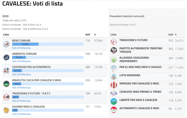The image size is (187, 118).
Task: Click the LIBERTÀ PER MASI E CAVALESE logo
Action: point(114,101)
